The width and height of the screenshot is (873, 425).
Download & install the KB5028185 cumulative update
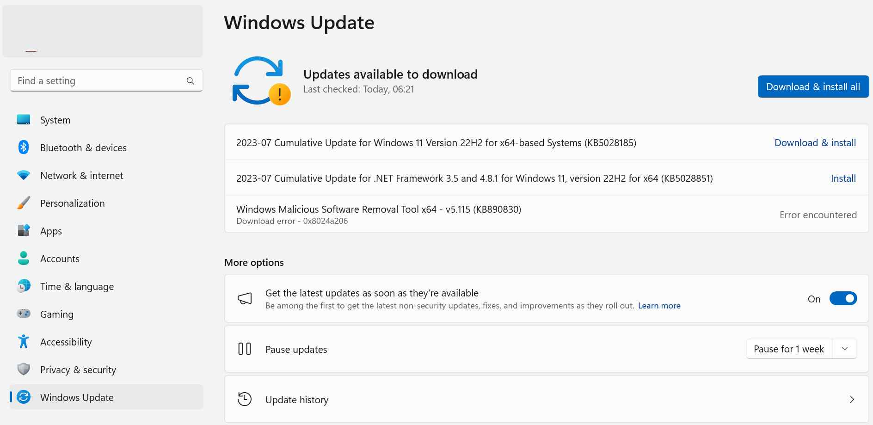[x=815, y=142]
